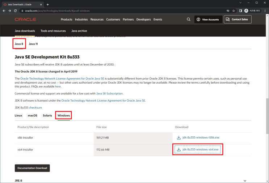Viewport: 269px width, 183px height.
Task: Click download icon beside the i586 installer
Action: [179, 137]
